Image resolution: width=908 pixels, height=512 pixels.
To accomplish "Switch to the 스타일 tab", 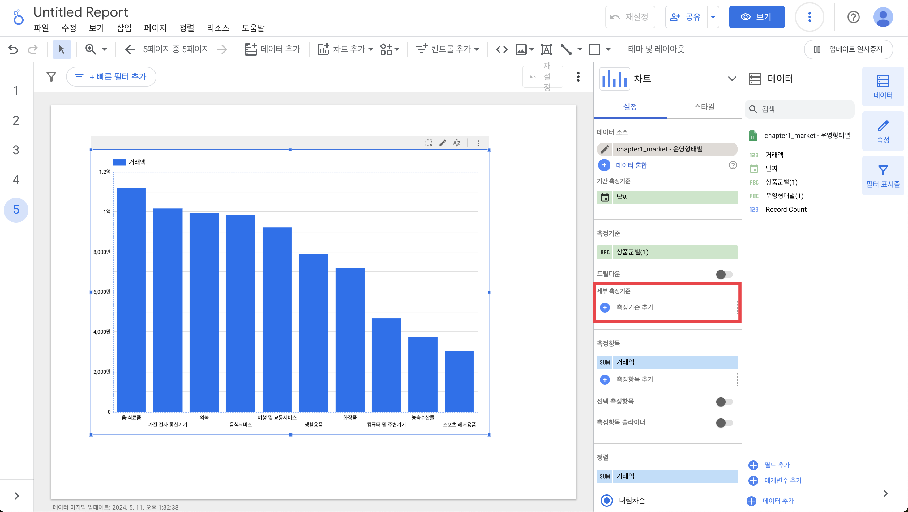I will point(704,107).
